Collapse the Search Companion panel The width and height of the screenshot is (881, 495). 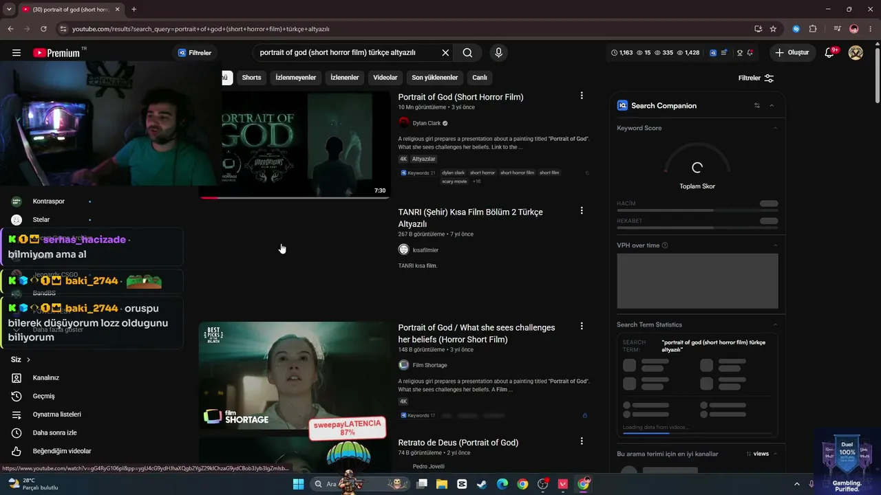tap(772, 105)
